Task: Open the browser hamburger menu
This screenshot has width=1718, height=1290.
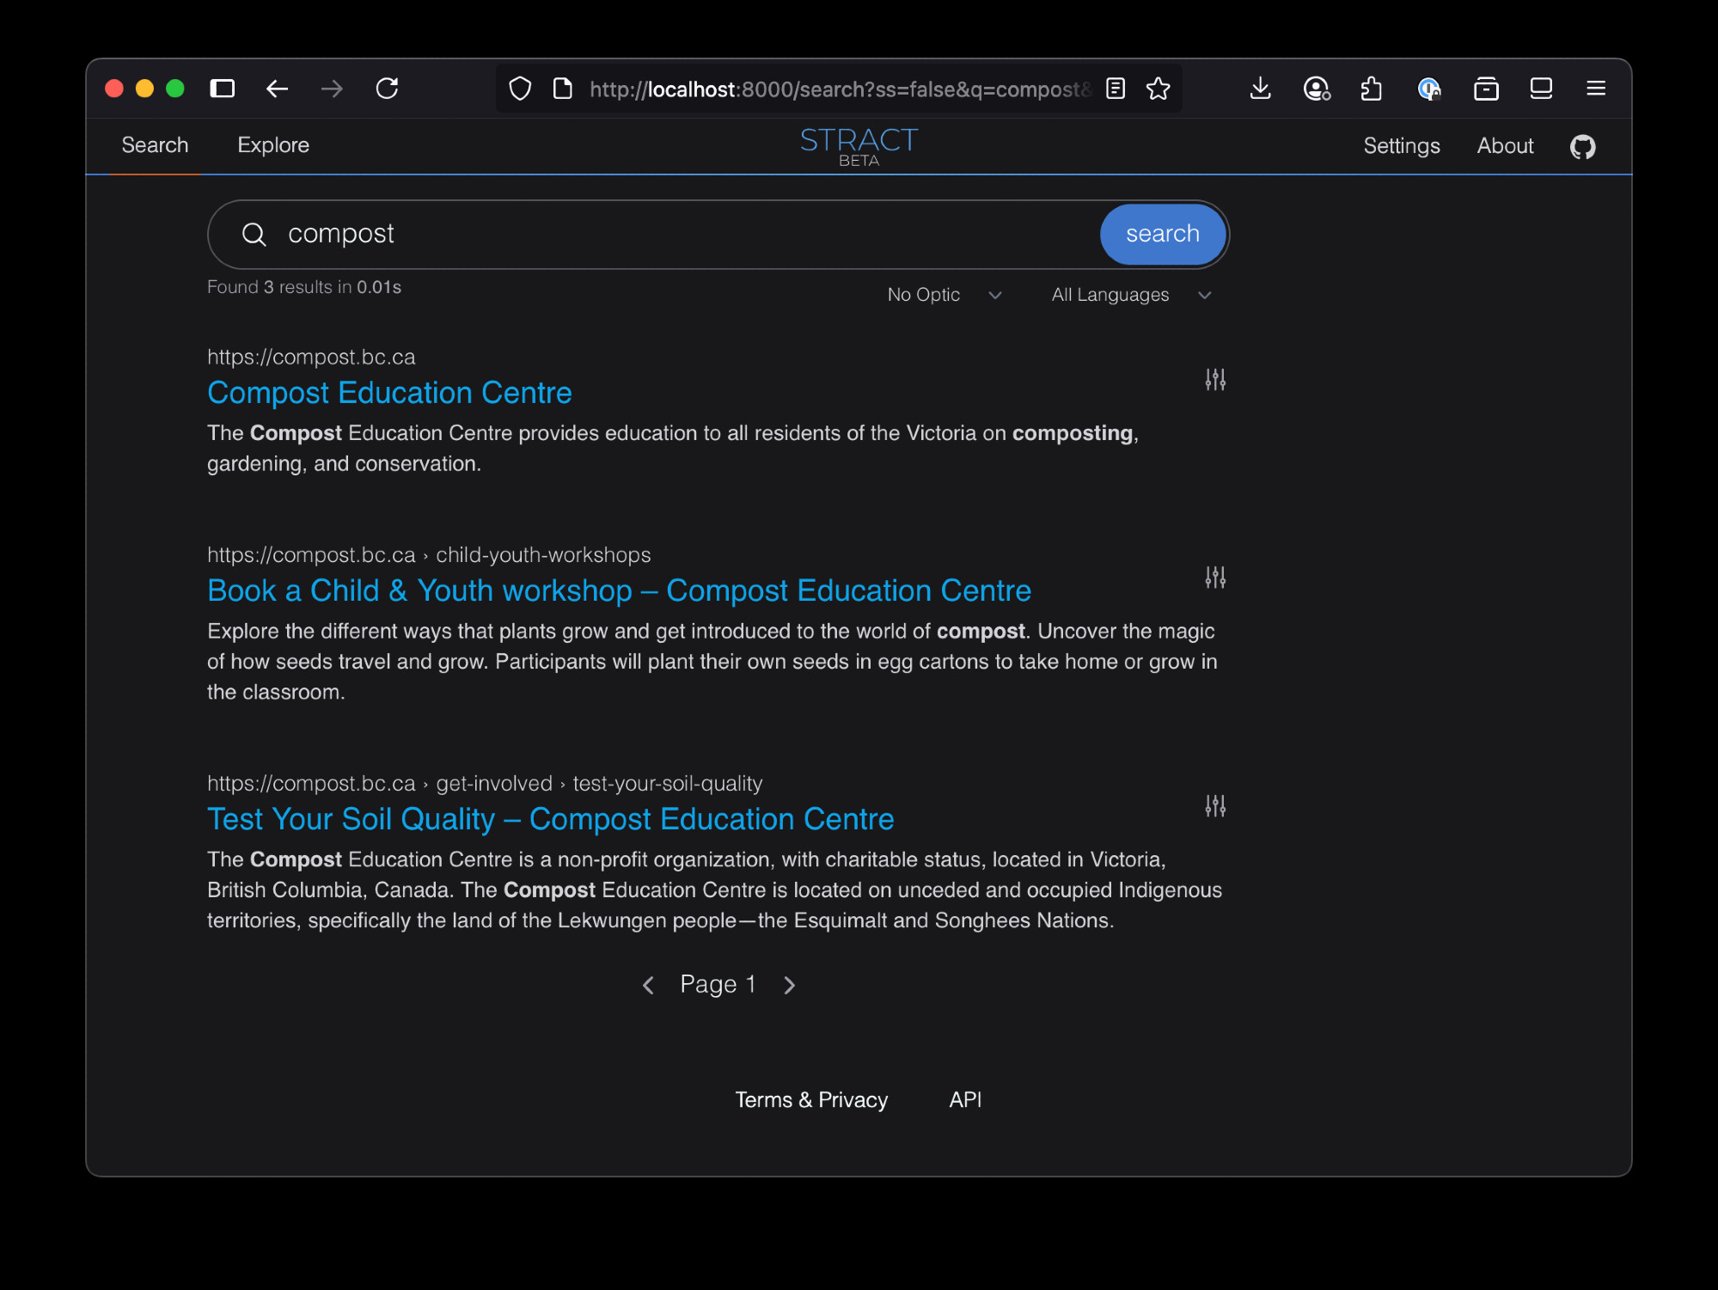Action: (x=1596, y=89)
